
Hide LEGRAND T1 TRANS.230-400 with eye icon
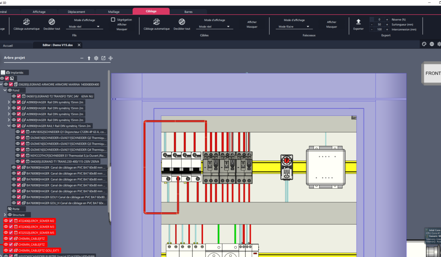(18, 162)
